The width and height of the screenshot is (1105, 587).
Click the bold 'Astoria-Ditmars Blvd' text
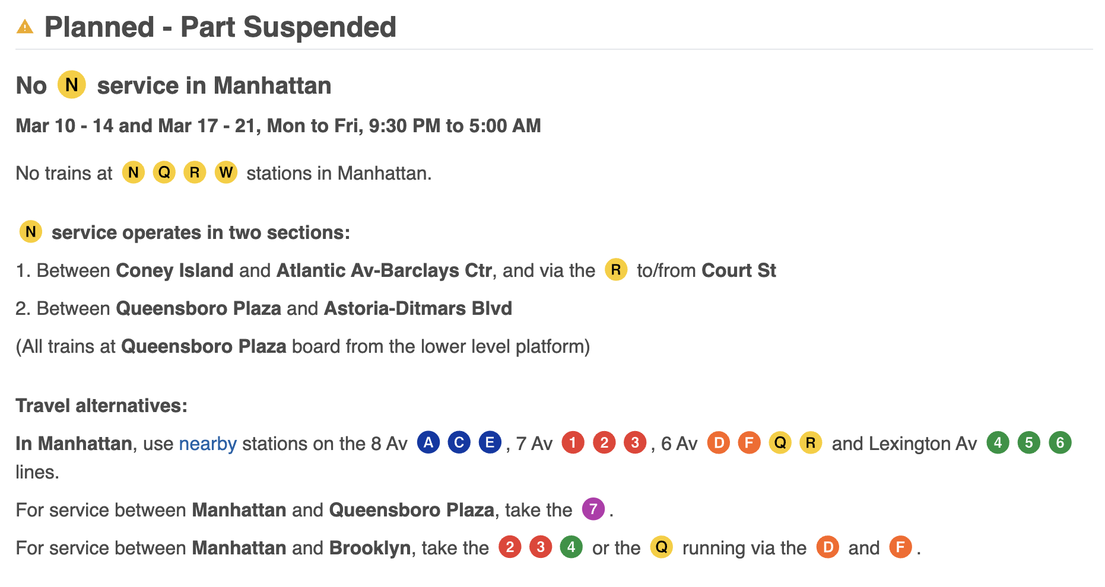point(418,308)
